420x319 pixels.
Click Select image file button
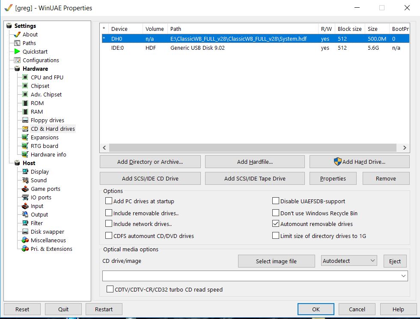point(276,261)
